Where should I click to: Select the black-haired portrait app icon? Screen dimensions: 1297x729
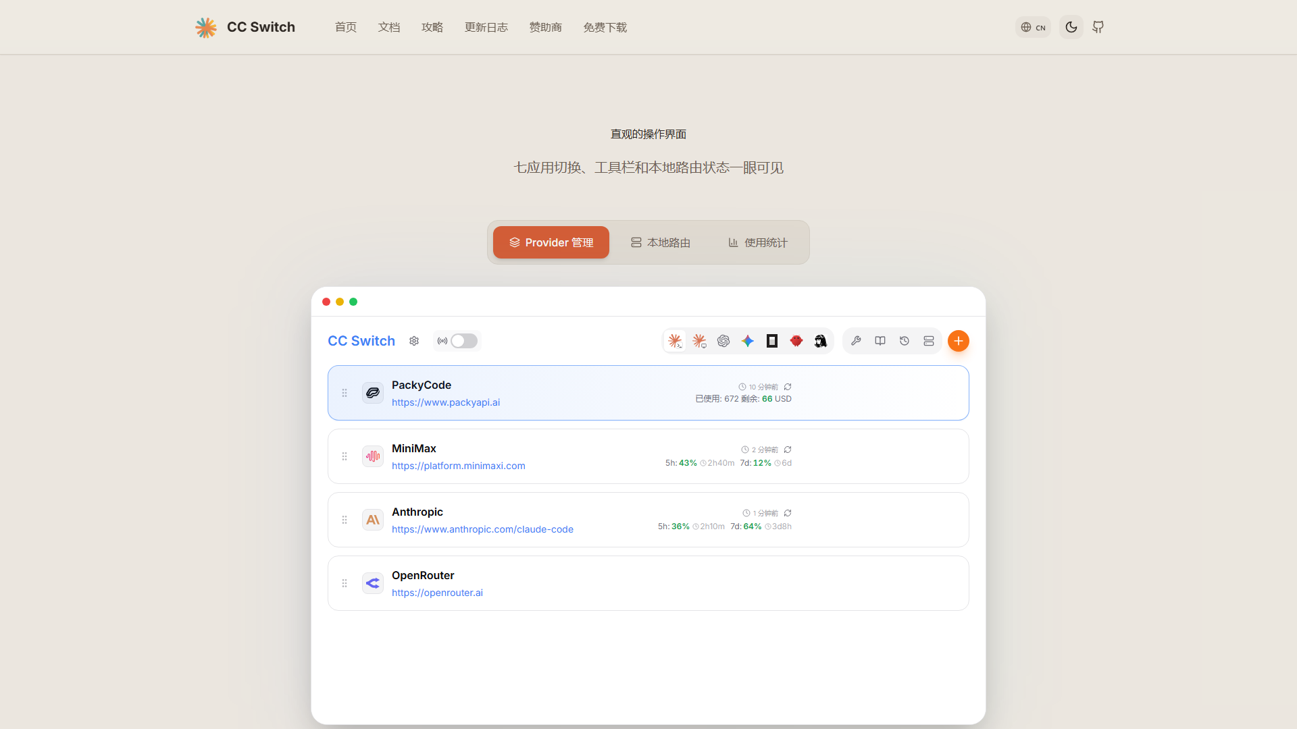pyautogui.click(x=821, y=341)
